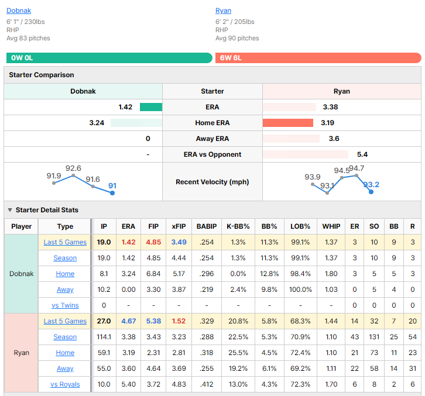The image size is (425, 396).
Task: Open Dobnak's Home split link
Action: point(65,274)
